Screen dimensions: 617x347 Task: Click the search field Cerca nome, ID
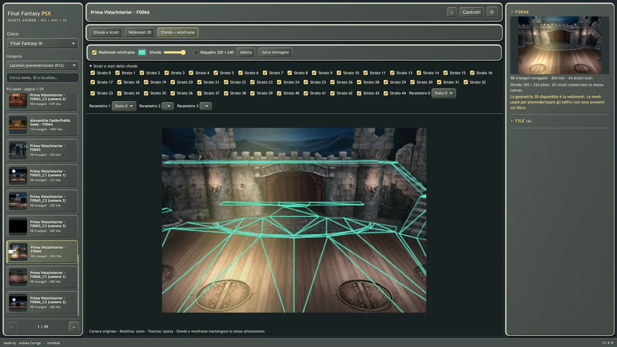tap(42, 78)
